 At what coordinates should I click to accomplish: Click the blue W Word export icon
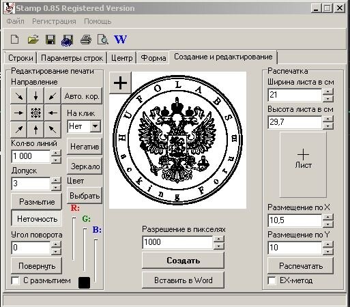point(121,40)
